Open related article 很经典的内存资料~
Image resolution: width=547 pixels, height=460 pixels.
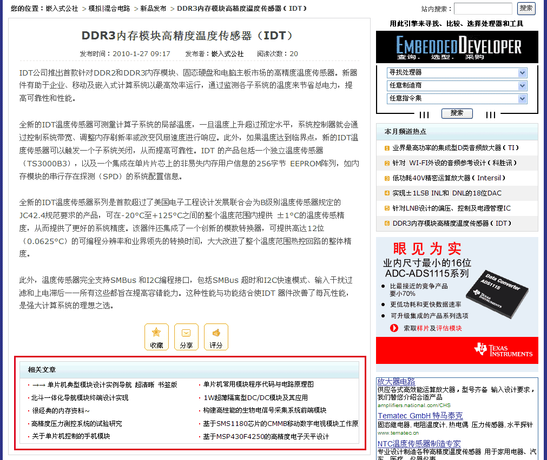pos(61,410)
